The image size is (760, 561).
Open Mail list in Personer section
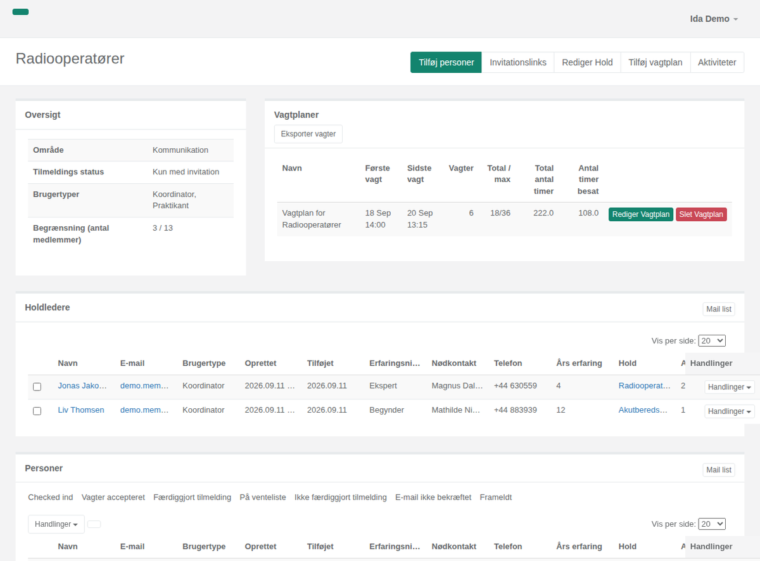(x=719, y=470)
